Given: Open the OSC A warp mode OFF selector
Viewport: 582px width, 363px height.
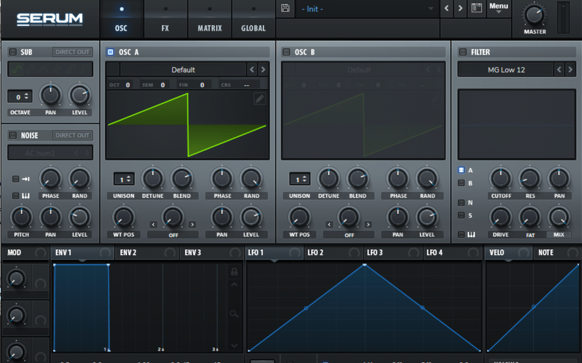Looking at the screenshot, I should (173, 235).
